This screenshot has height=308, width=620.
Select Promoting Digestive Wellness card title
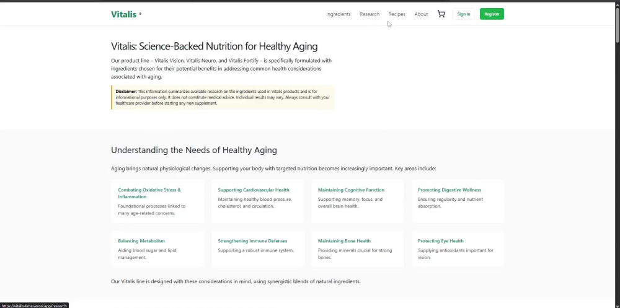[449, 190]
